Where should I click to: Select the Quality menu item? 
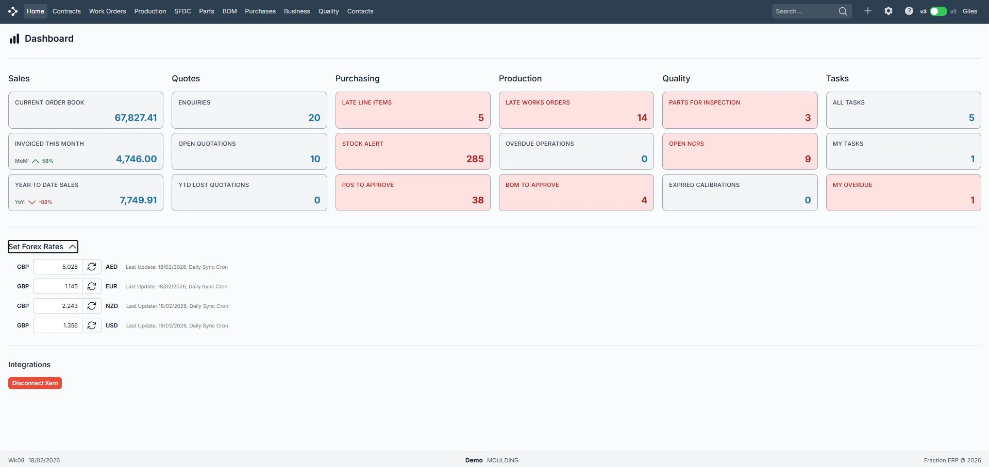coord(328,11)
